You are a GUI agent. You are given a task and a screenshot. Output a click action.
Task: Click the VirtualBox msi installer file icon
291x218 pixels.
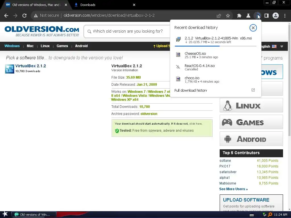178,39
